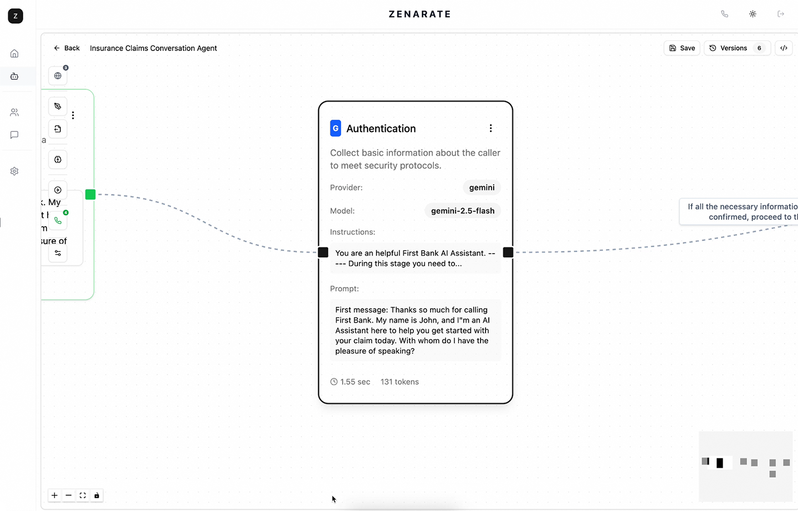Zoom in the canvas with plus button

(x=54, y=495)
